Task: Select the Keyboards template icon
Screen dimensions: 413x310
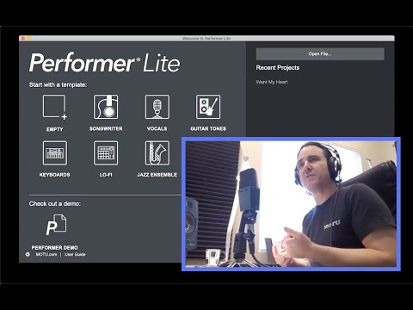Action: point(55,153)
